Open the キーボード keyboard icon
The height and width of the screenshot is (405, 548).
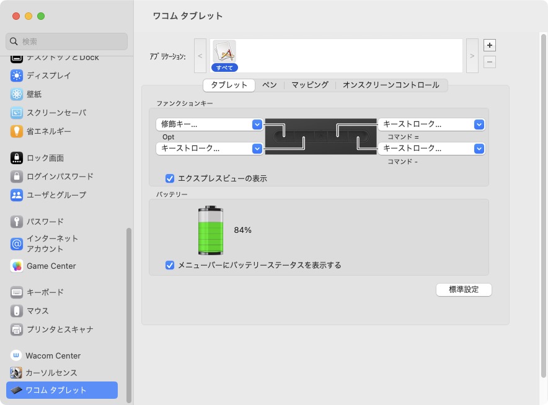(x=16, y=292)
